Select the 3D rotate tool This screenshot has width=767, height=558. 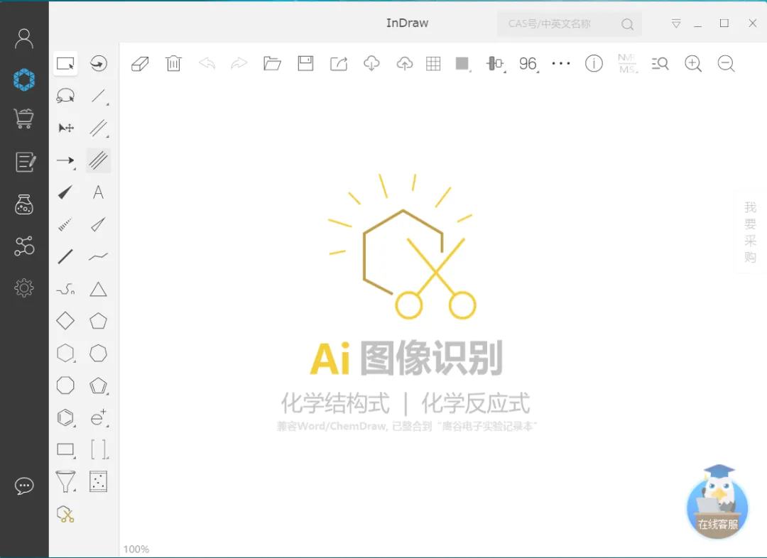(98, 64)
